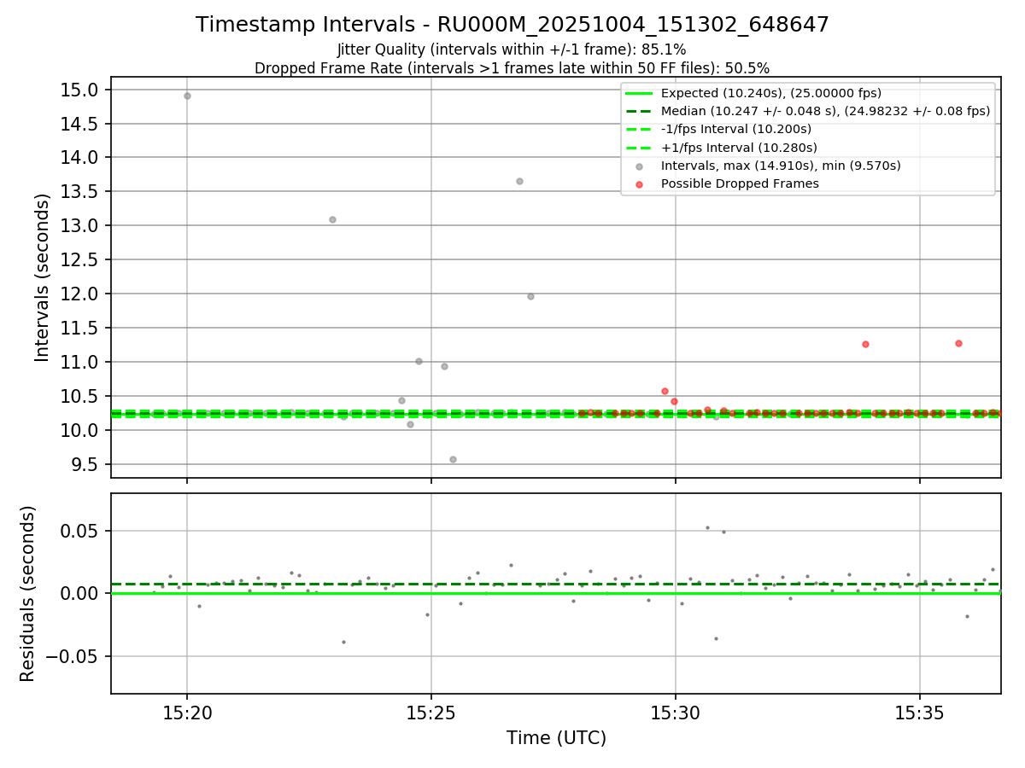Click the highest gray interval point near 14.9 seconds
1025x768 pixels.
pos(187,96)
